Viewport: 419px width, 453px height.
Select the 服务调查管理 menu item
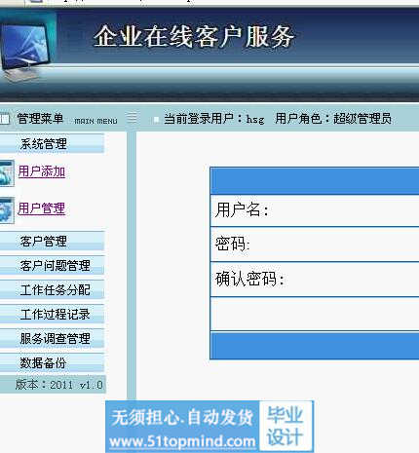coord(52,338)
